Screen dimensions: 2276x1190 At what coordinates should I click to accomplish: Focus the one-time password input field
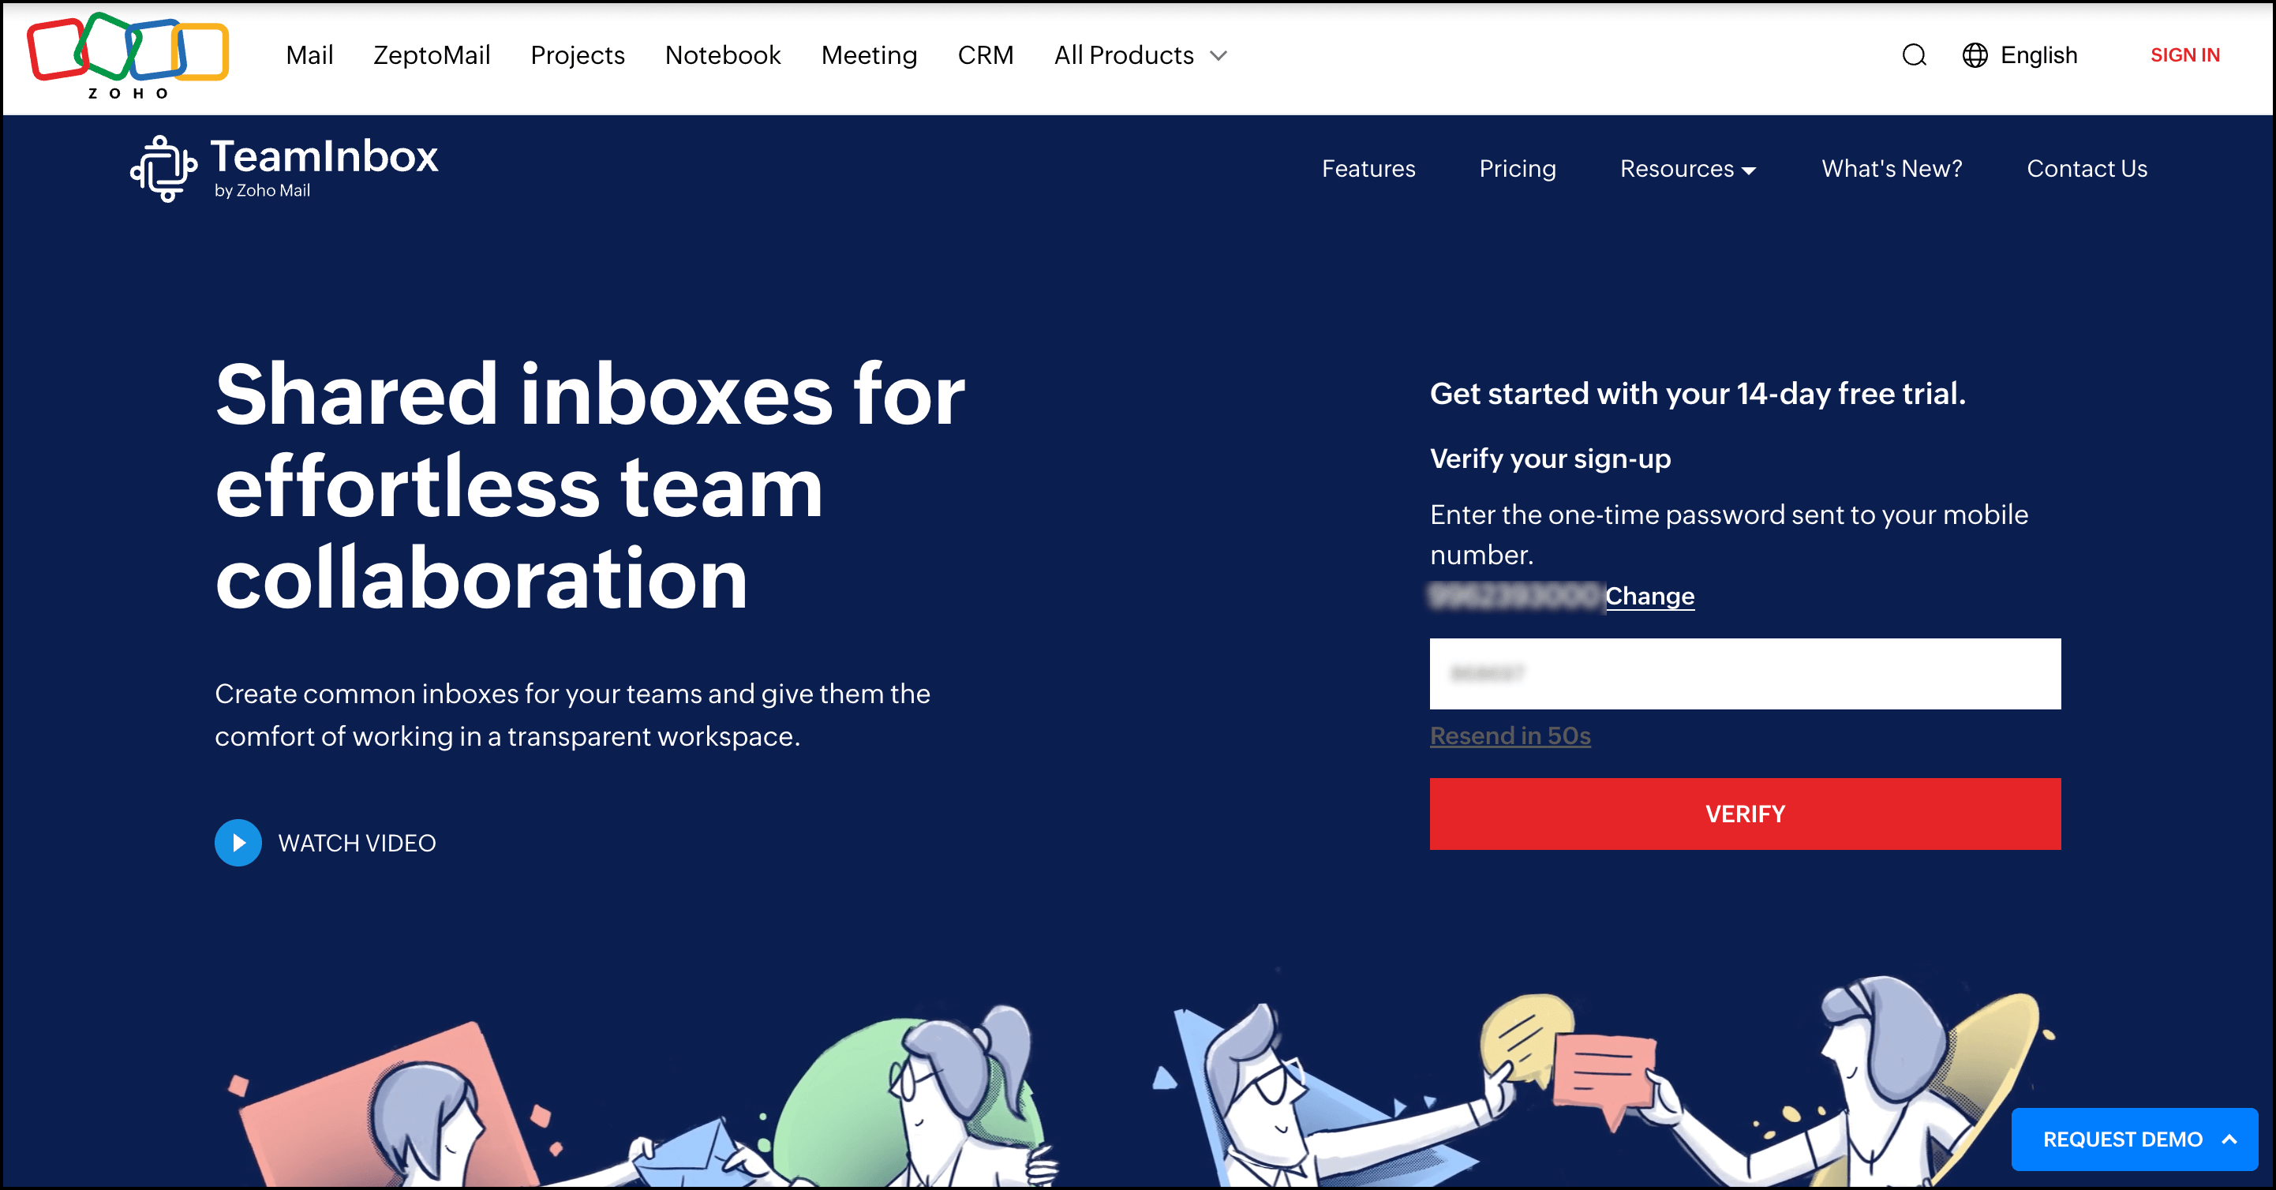1745,674
